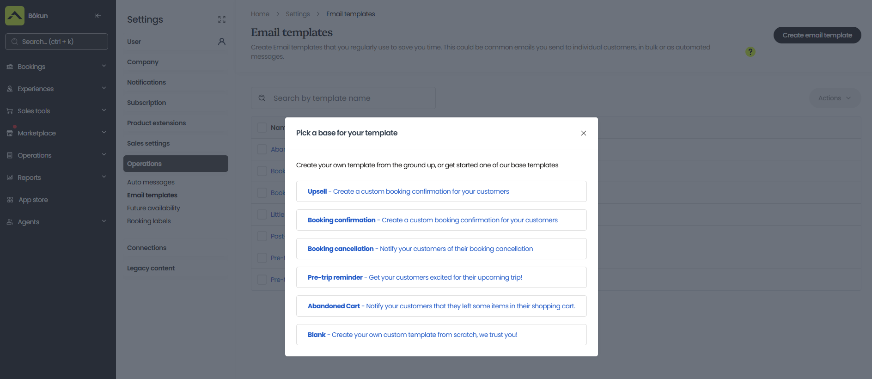Click the fullscreen expand icon in Settings

point(222,19)
